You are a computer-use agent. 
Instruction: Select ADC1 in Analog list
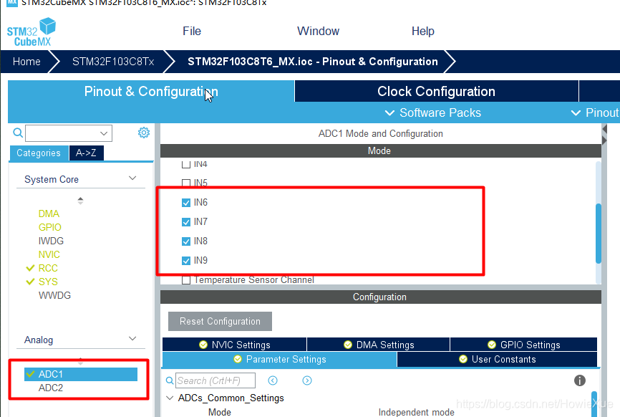click(x=81, y=374)
